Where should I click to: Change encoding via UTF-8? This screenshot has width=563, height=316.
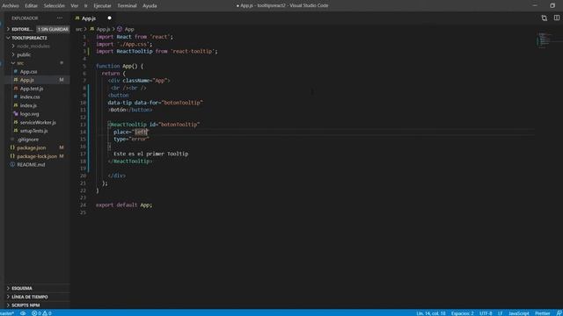[486, 313]
